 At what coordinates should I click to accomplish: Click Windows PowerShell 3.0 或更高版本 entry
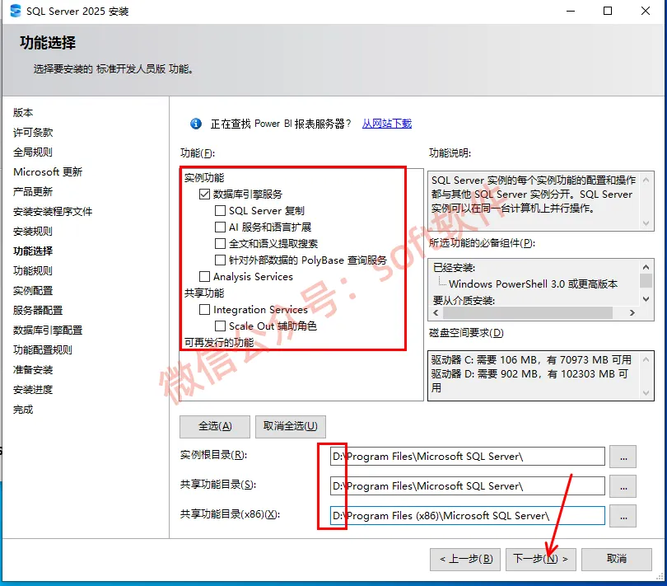click(x=533, y=284)
